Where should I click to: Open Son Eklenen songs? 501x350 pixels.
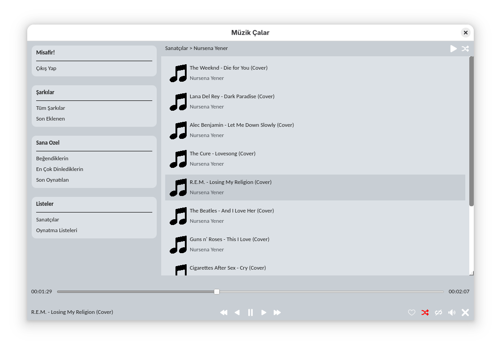50,119
